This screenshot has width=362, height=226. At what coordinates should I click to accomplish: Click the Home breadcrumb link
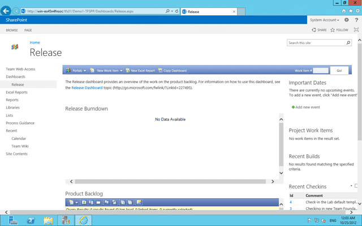click(35, 42)
